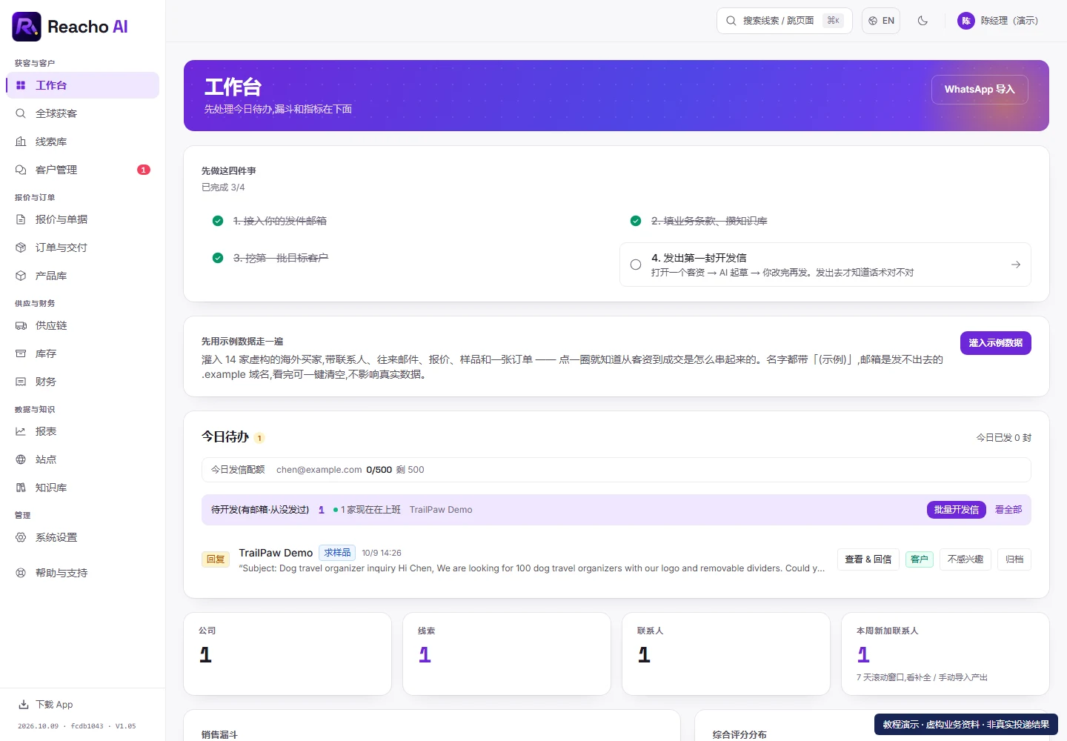Click the 批量开发信 button
This screenshot has height=741, width=1067.
tap(957, 510)
